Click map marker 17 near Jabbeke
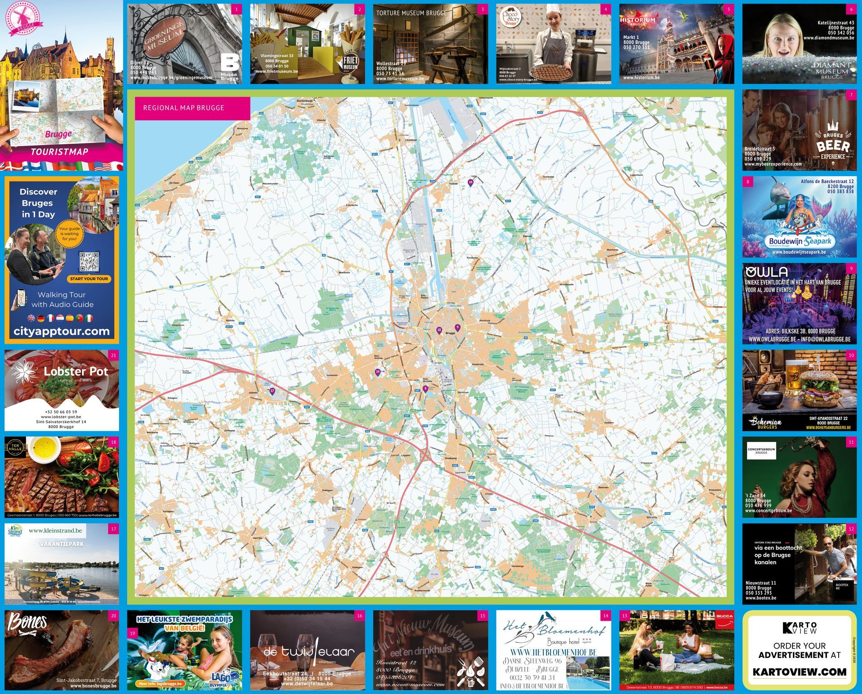The height and width of the screenshot is (694, 862). [272, 391]
